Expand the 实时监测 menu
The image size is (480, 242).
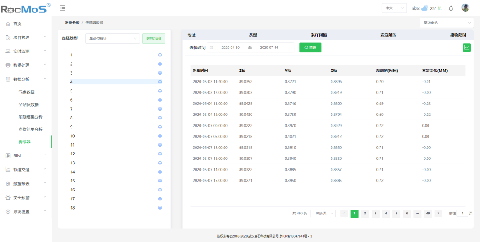point(26,52)
